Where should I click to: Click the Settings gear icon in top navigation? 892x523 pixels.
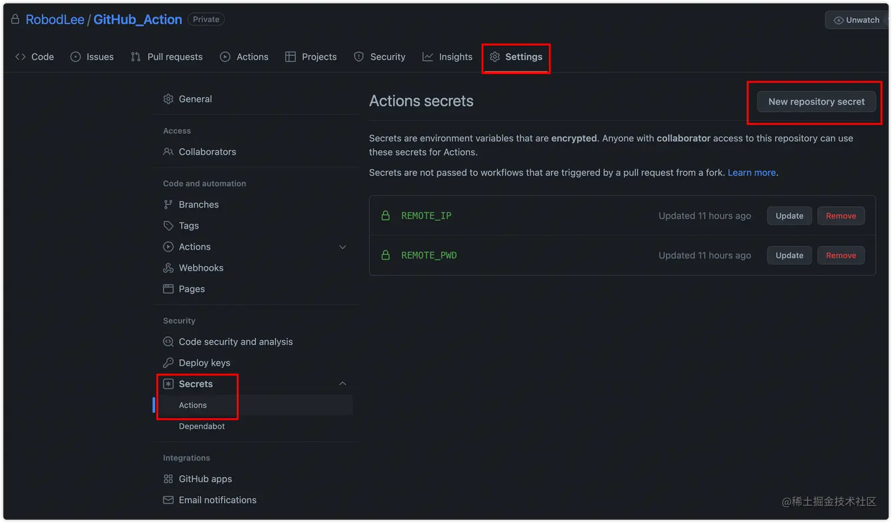(x=495, y=57)
